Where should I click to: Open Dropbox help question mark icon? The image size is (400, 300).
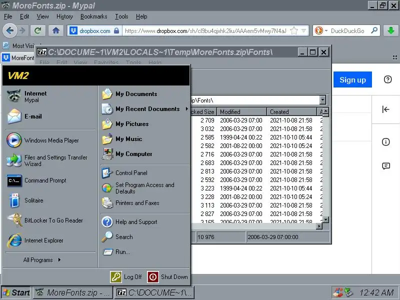click(x=388, y=79)
